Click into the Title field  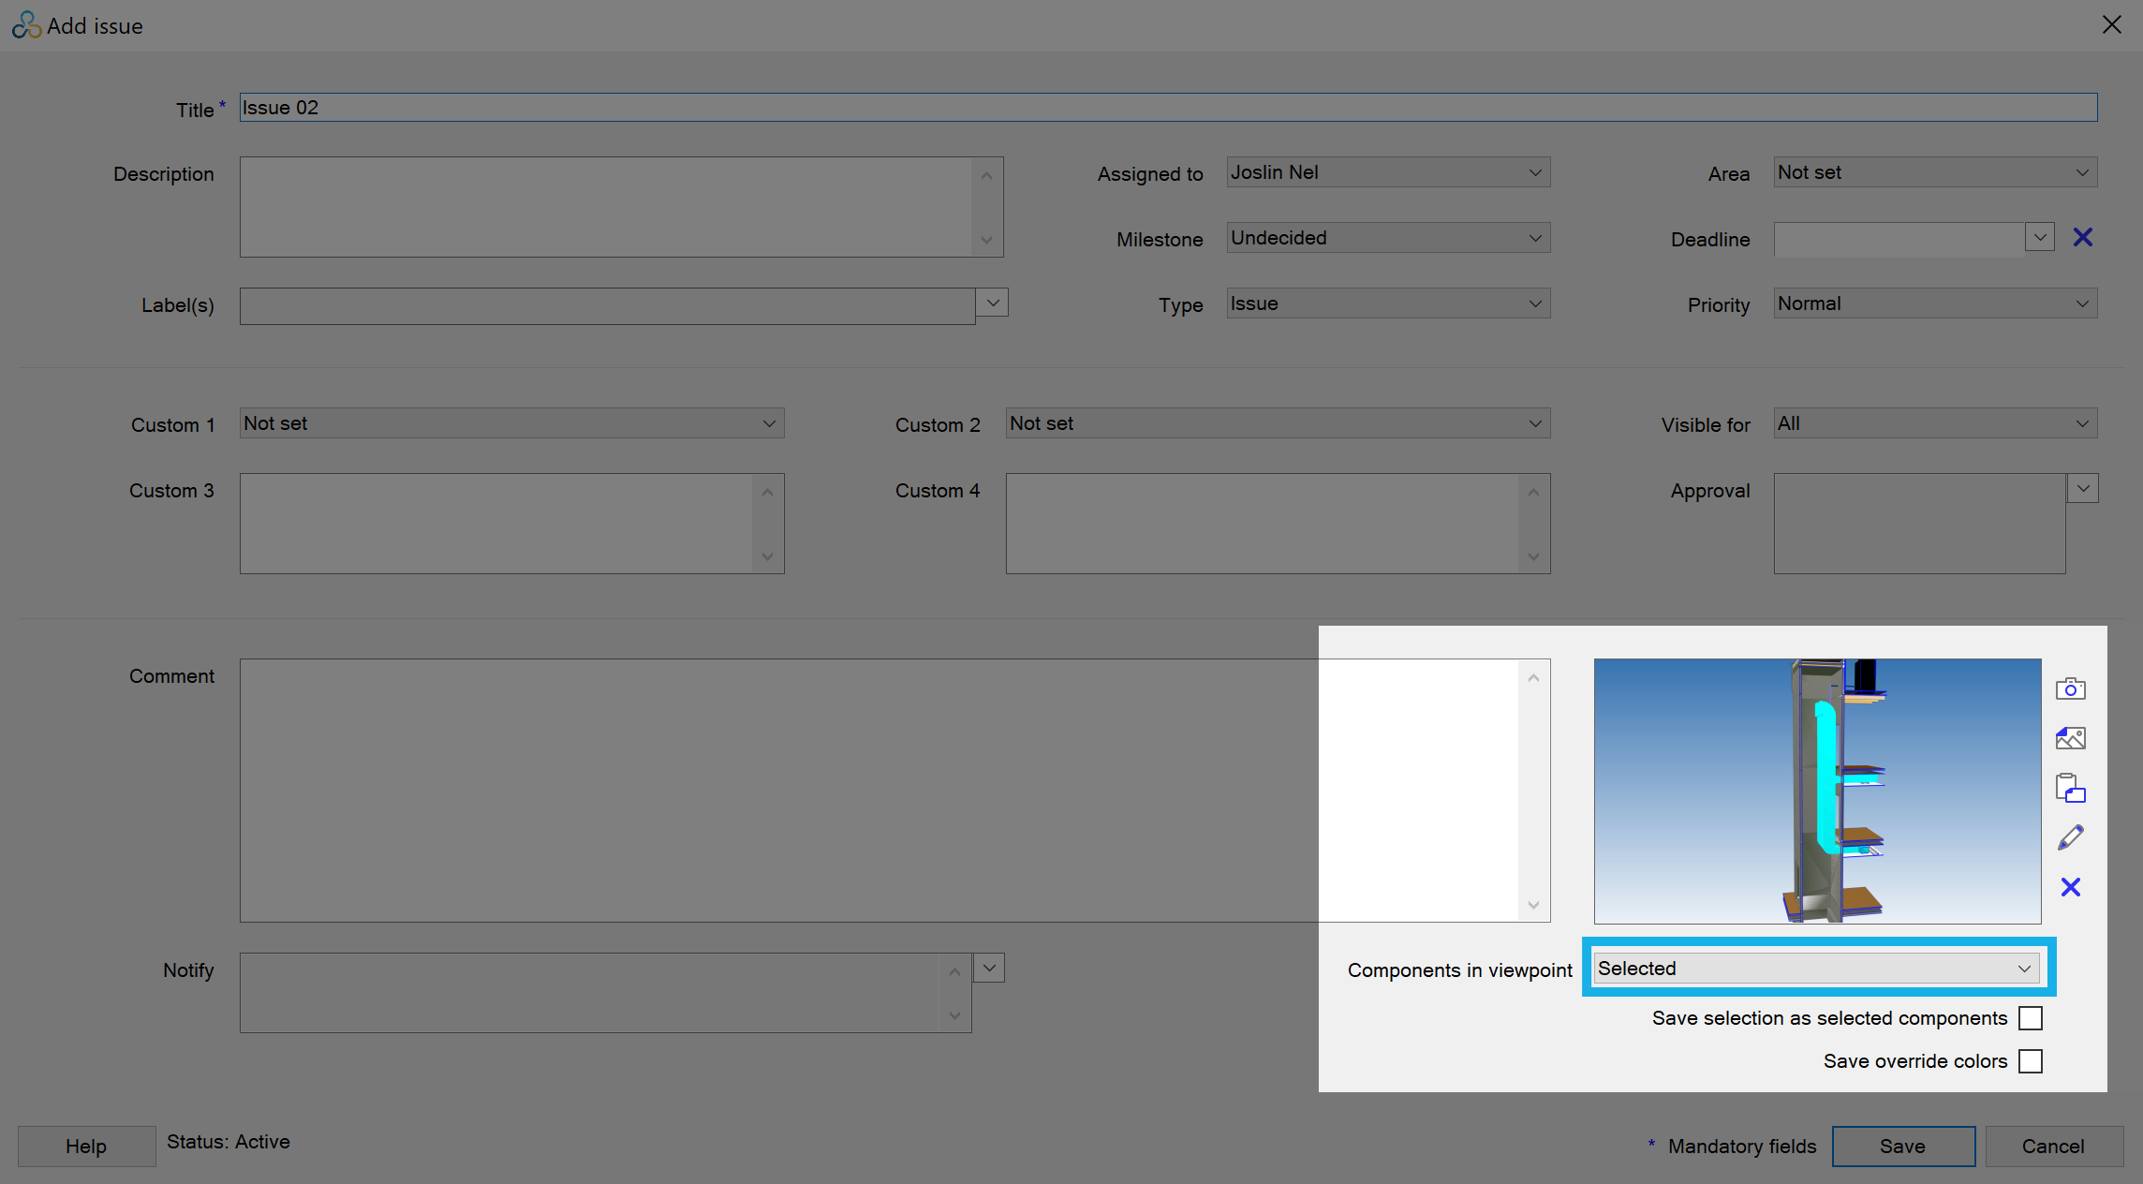tap(1168, 108)
